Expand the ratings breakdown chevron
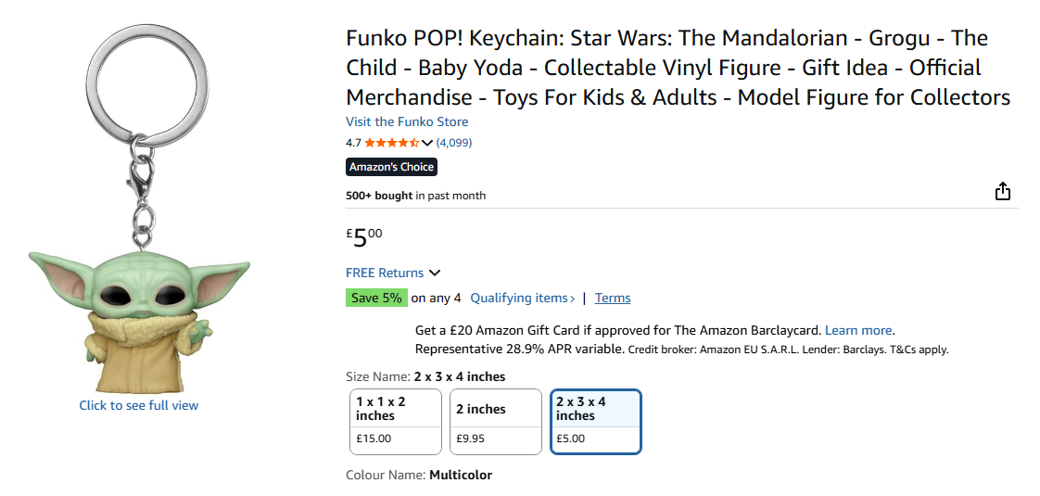The height and width of the screenshot is (496, 1040). click(x=427, y=143)
